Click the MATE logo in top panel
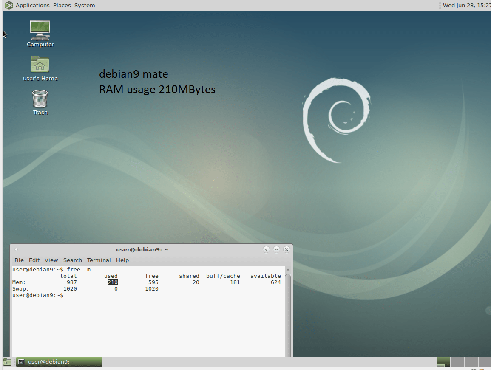The image size is (491, 370). coord(9,6)
